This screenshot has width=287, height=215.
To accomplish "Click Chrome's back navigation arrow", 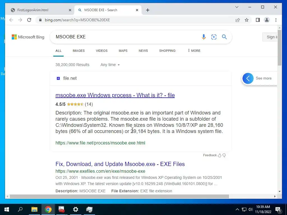I will (11, 20).
